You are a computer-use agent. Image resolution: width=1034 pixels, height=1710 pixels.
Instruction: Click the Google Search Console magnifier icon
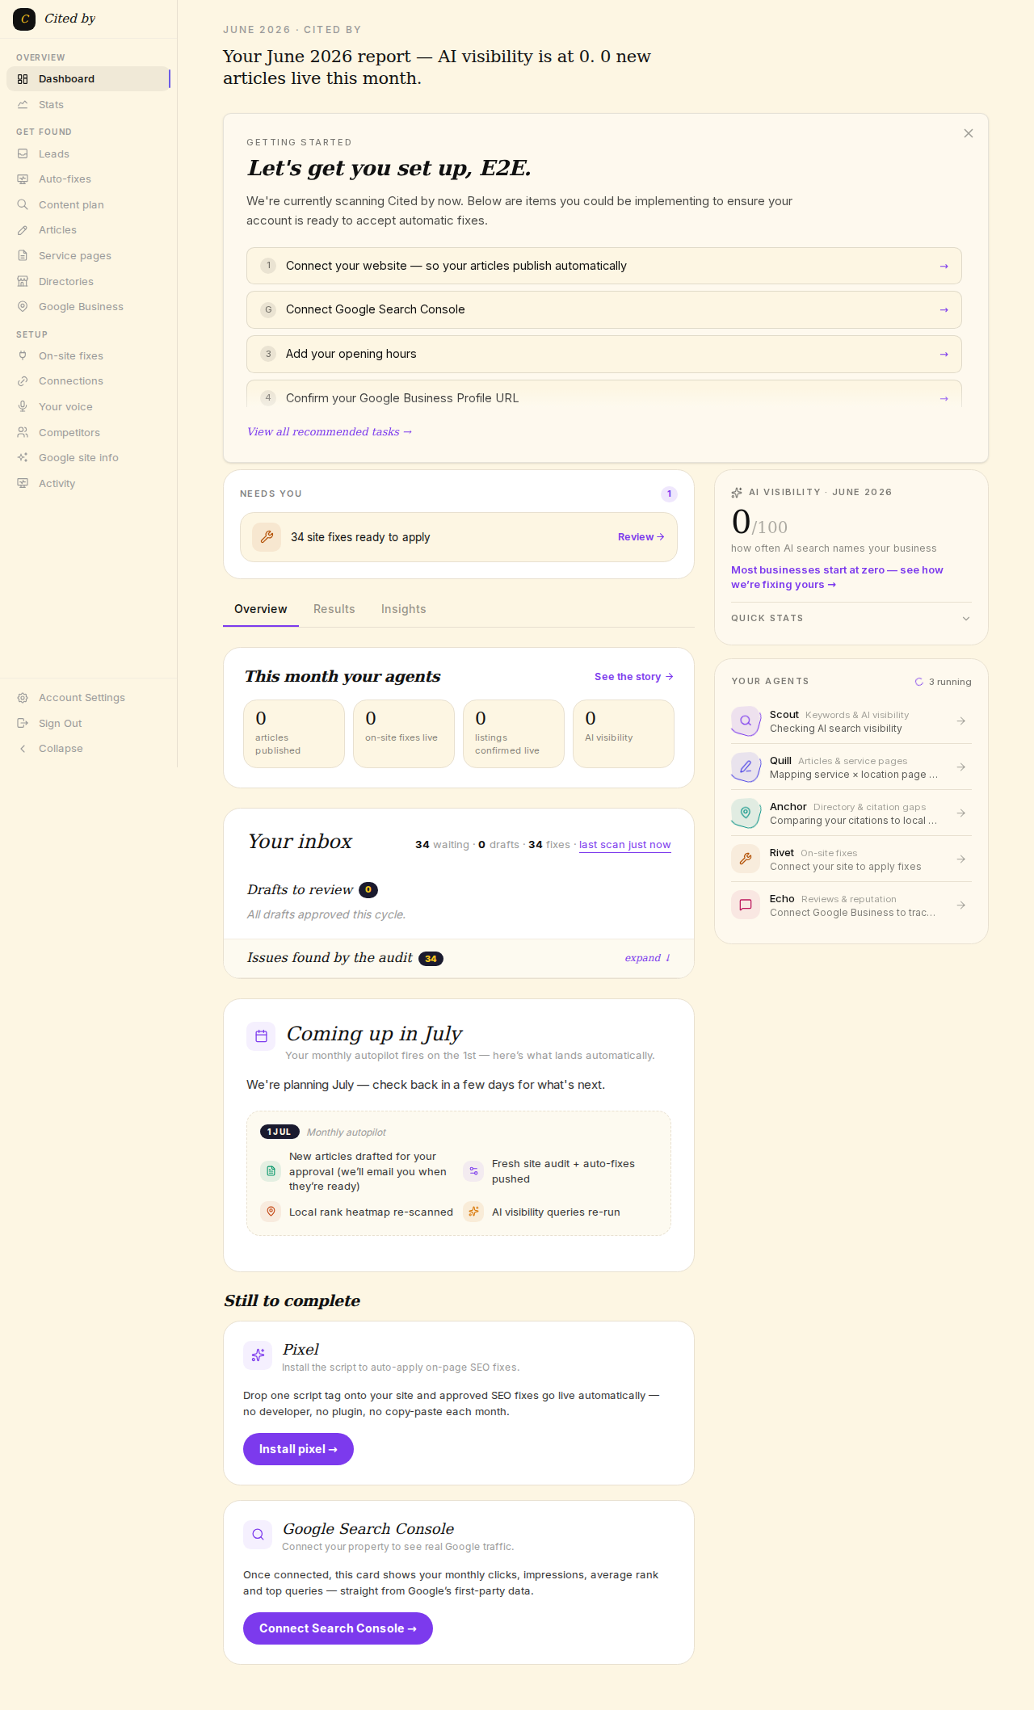(x=258, y=1535)
